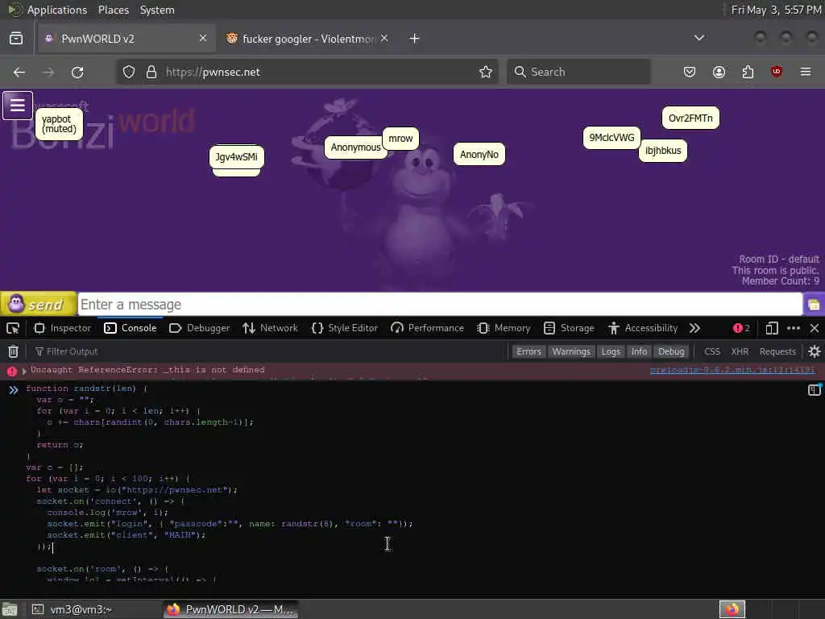This screenshot has width=825, height=619.
Task: Open devtools customize ellipsis menu
Action: [x=794, y=329]
